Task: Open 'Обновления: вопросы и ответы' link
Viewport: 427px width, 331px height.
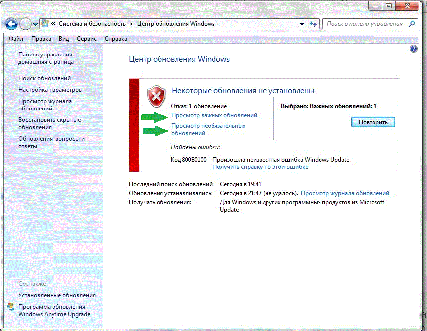Action: [x=52, y=142]
